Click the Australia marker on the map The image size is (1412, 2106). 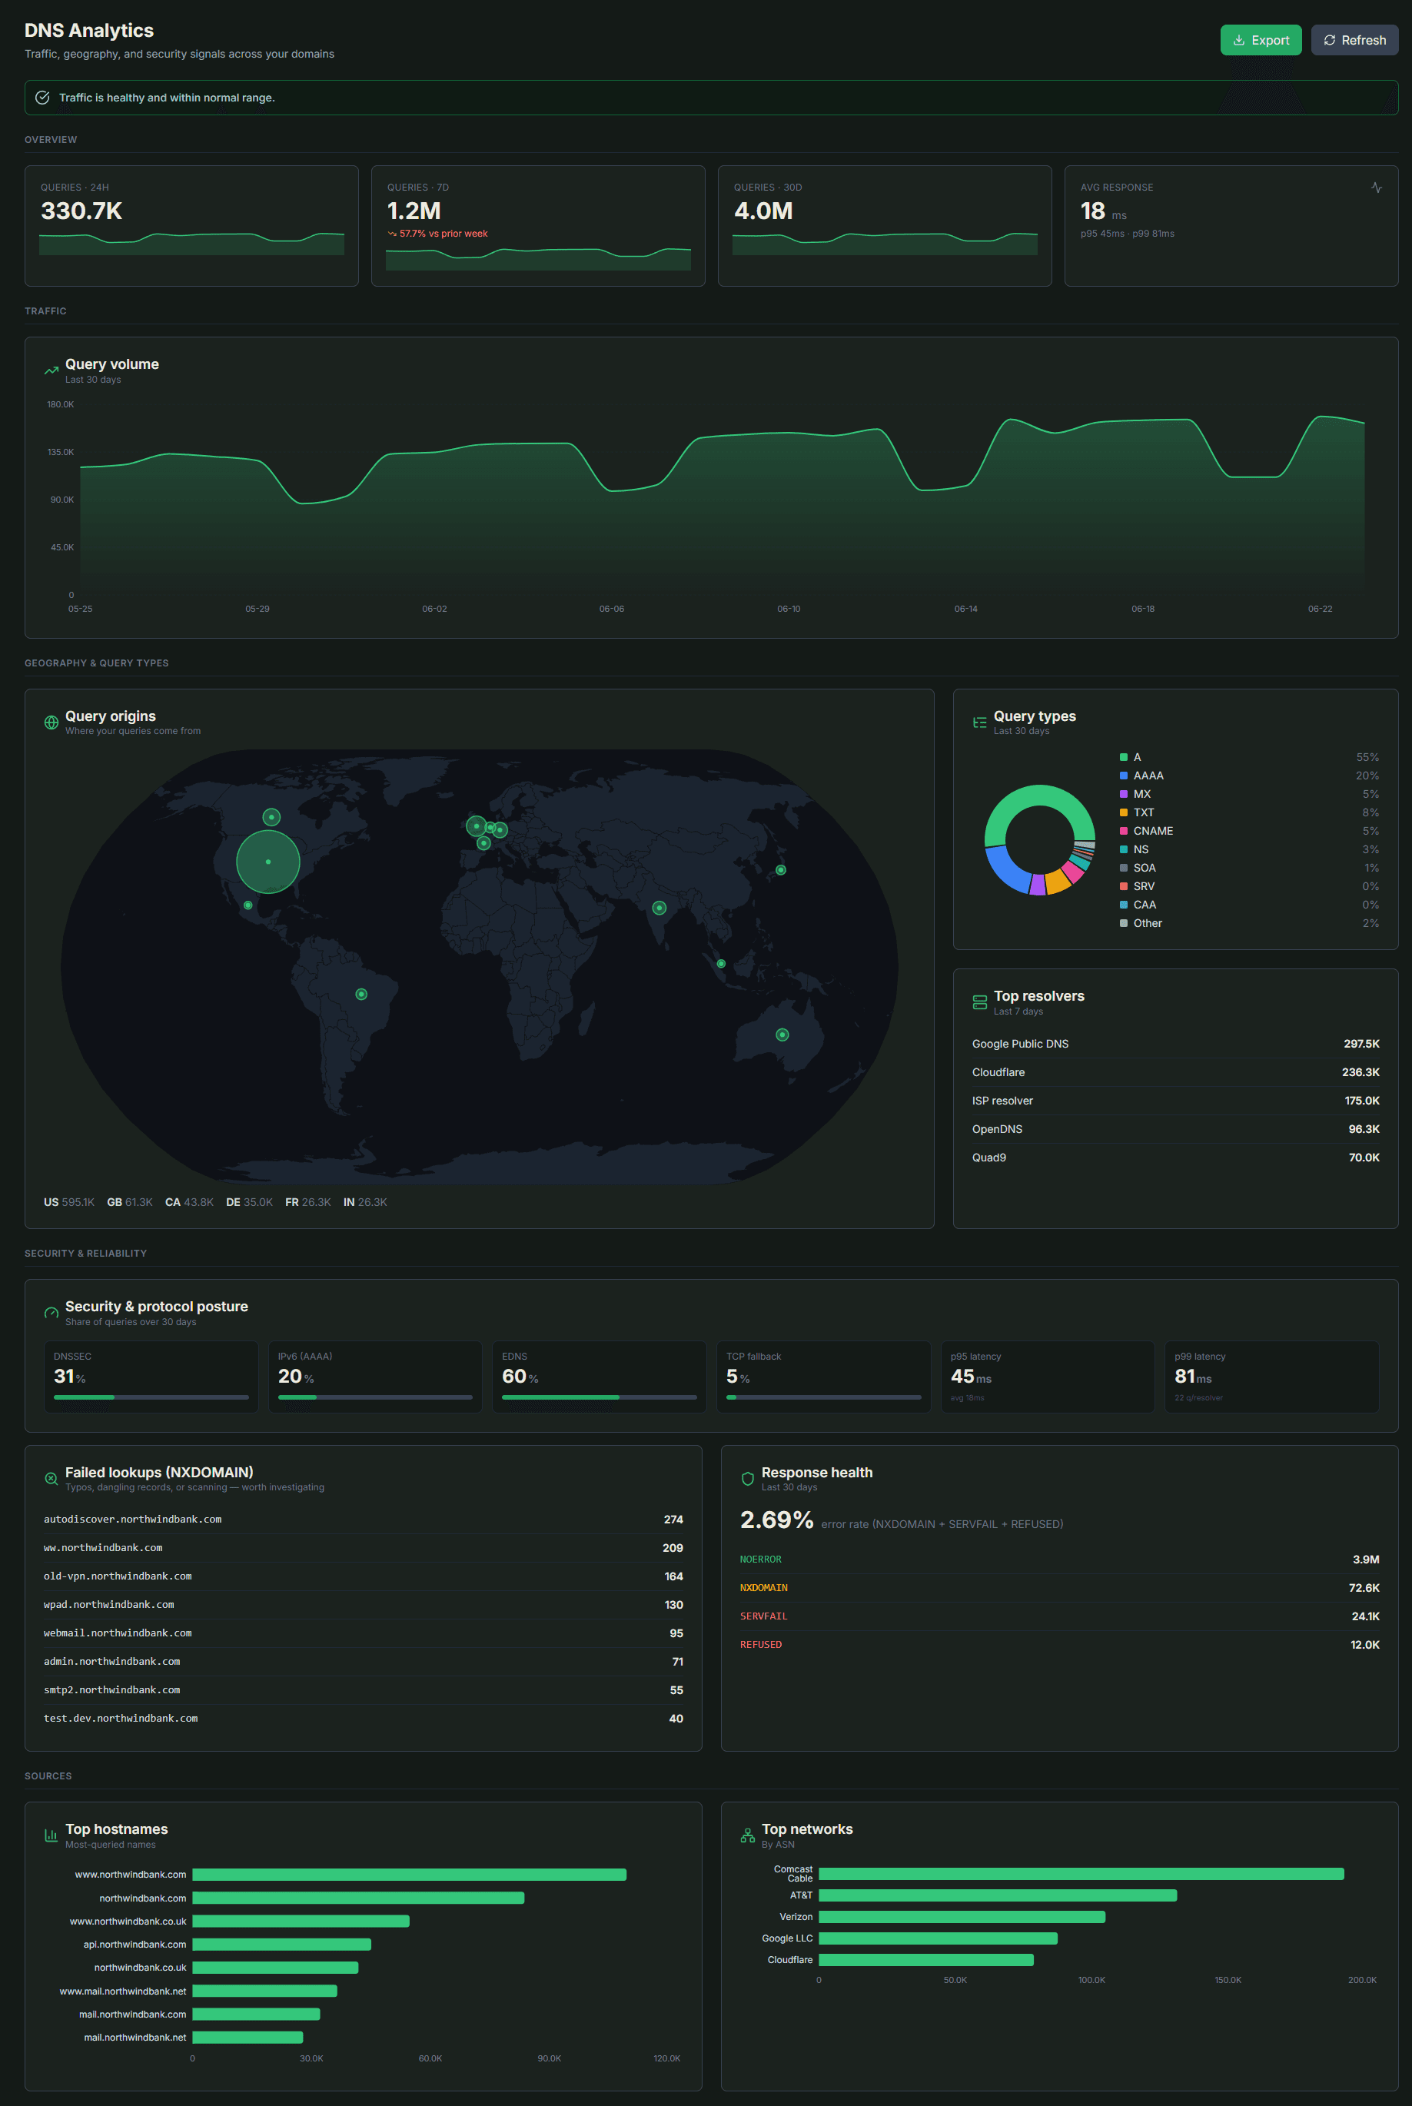pos(782,1035)
